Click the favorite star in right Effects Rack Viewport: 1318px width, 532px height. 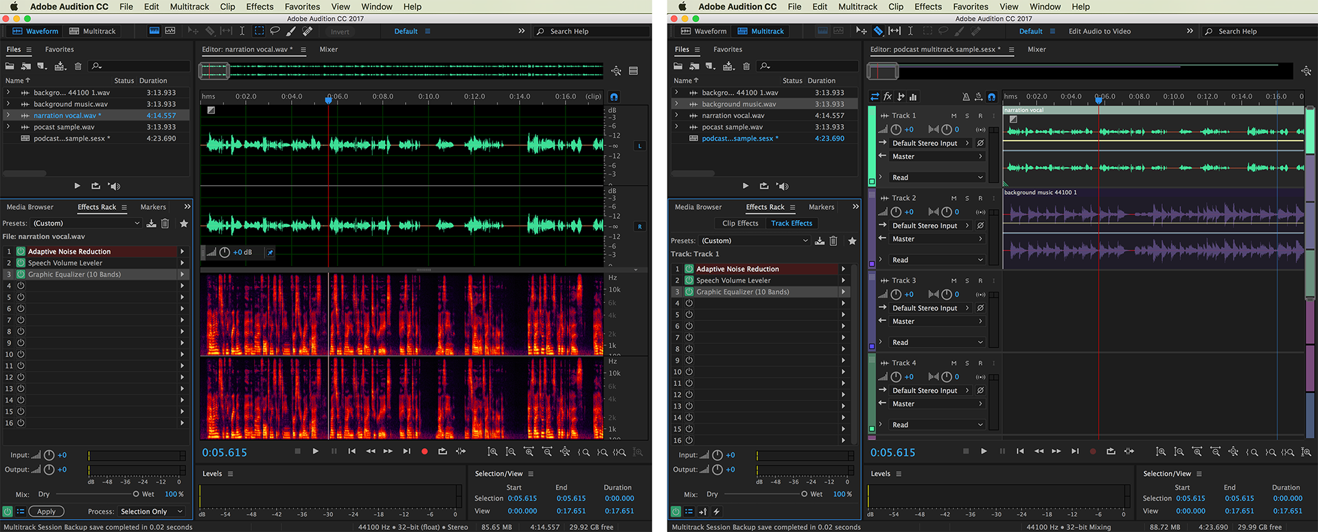[x=852, y=241]
